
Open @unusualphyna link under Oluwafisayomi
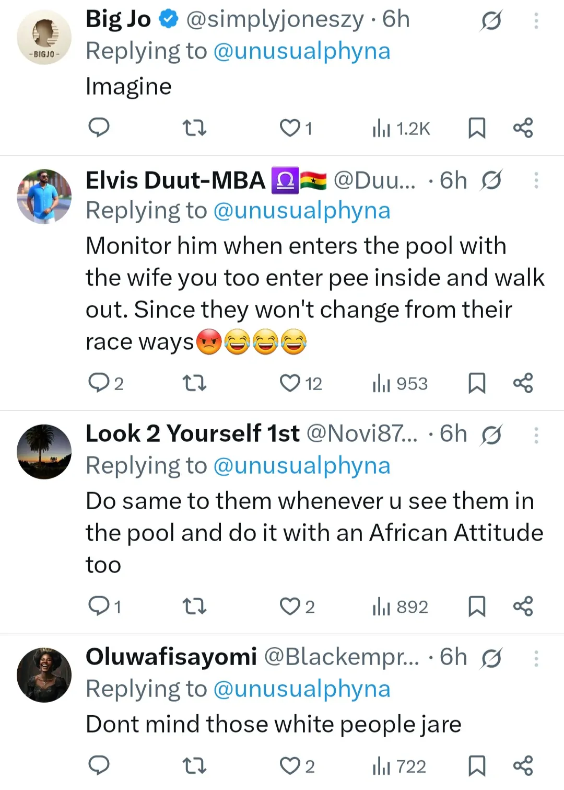tap(302, 689)
